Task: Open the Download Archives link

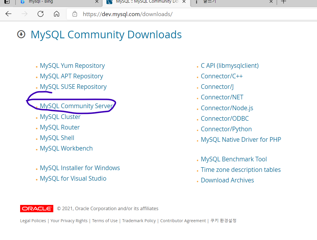Action: coord(227,180)
